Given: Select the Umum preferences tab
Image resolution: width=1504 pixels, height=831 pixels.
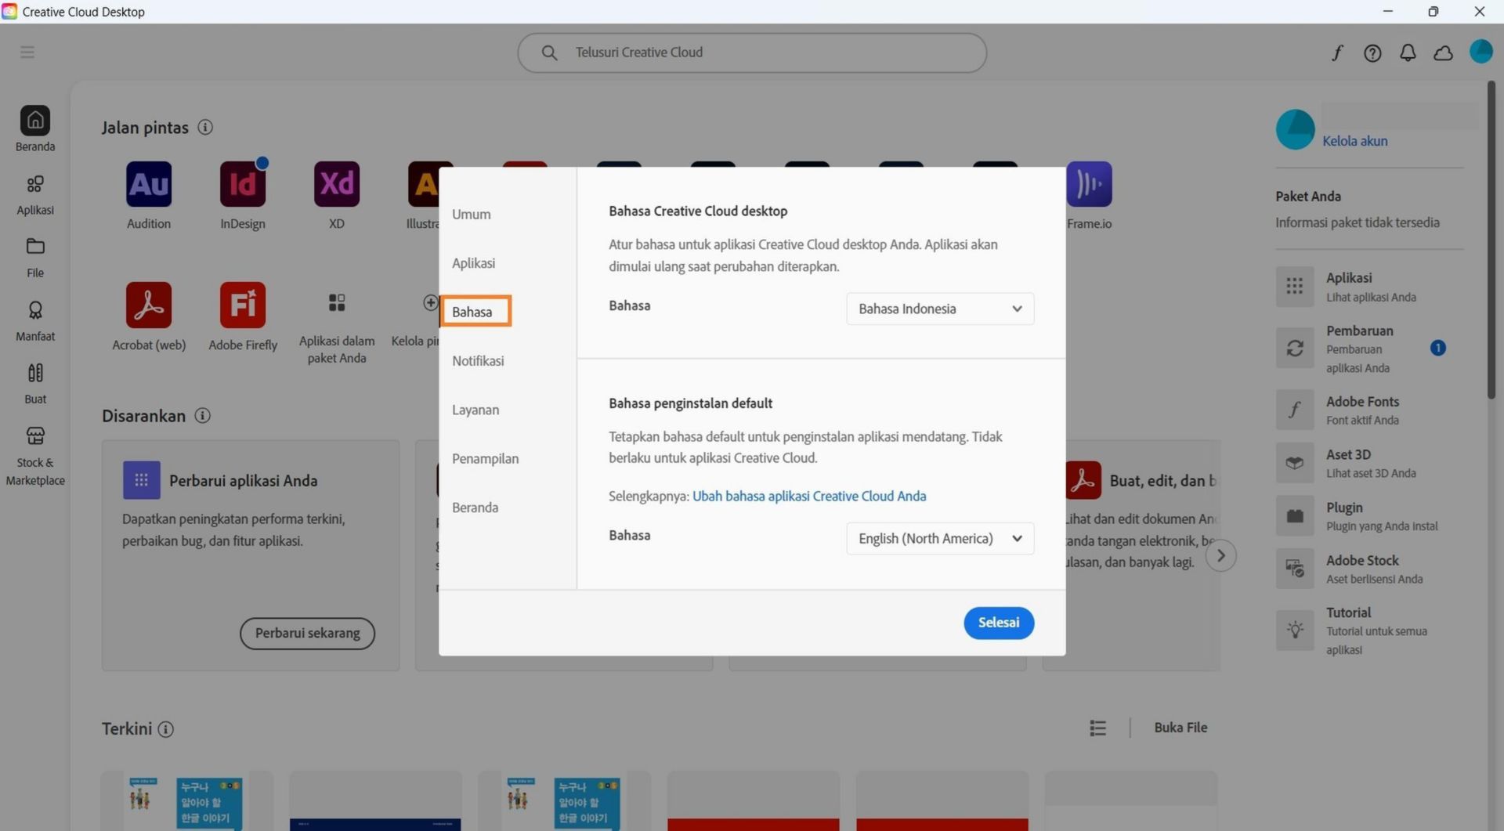Looking at the screenshot, I should coord(472,214).
